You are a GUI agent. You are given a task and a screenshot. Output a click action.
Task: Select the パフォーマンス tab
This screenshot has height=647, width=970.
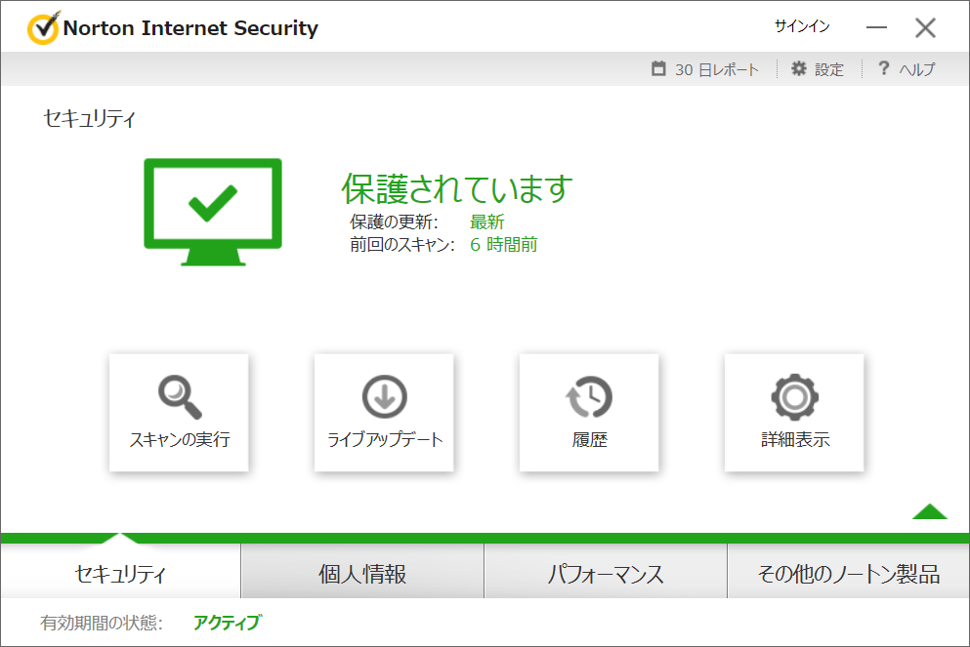[x=605, y=574]
